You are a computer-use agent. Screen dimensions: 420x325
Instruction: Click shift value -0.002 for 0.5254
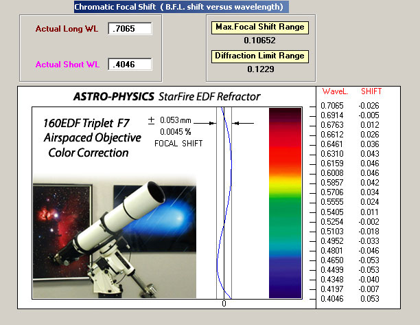pos(369,222)
